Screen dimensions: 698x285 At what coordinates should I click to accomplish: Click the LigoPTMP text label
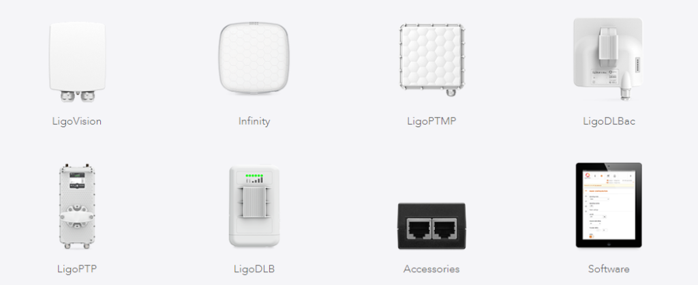[x=431, y=121]
